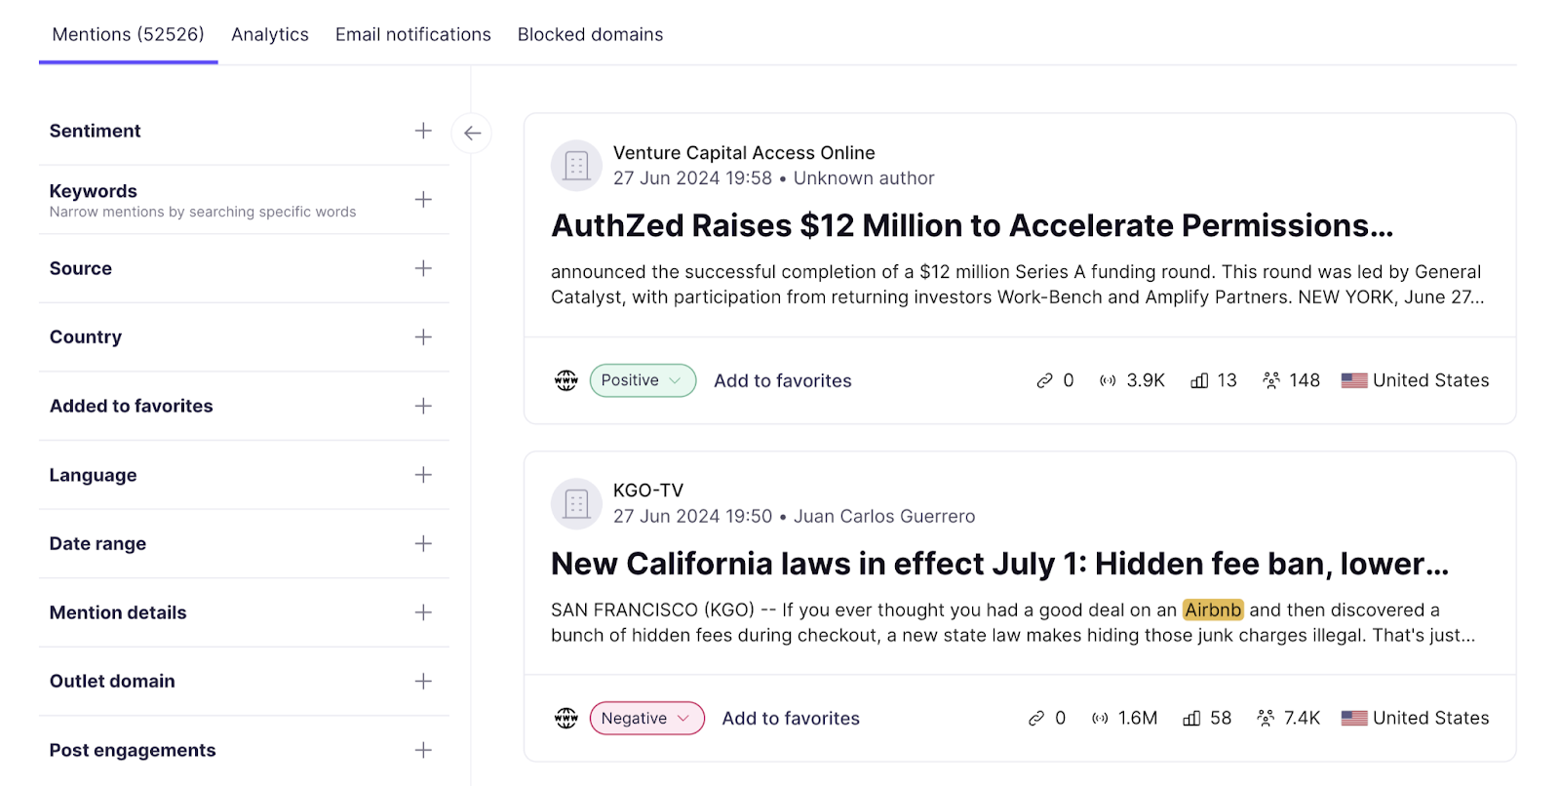Open the Blocked domains tab
This screenshot has width=1560, height=786.
pyautogui.click(x=590, y=34)
